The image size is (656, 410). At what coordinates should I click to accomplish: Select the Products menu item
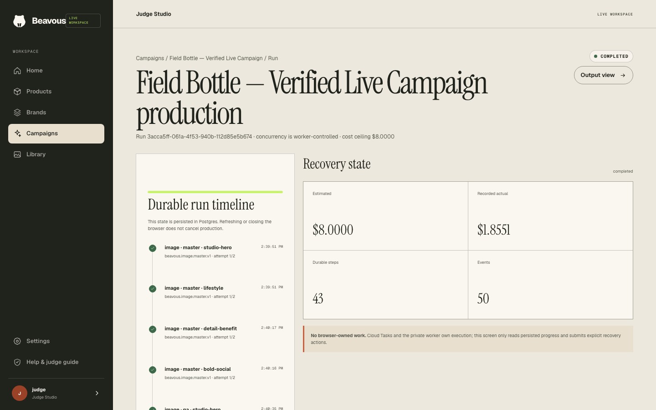pos(56,92)
